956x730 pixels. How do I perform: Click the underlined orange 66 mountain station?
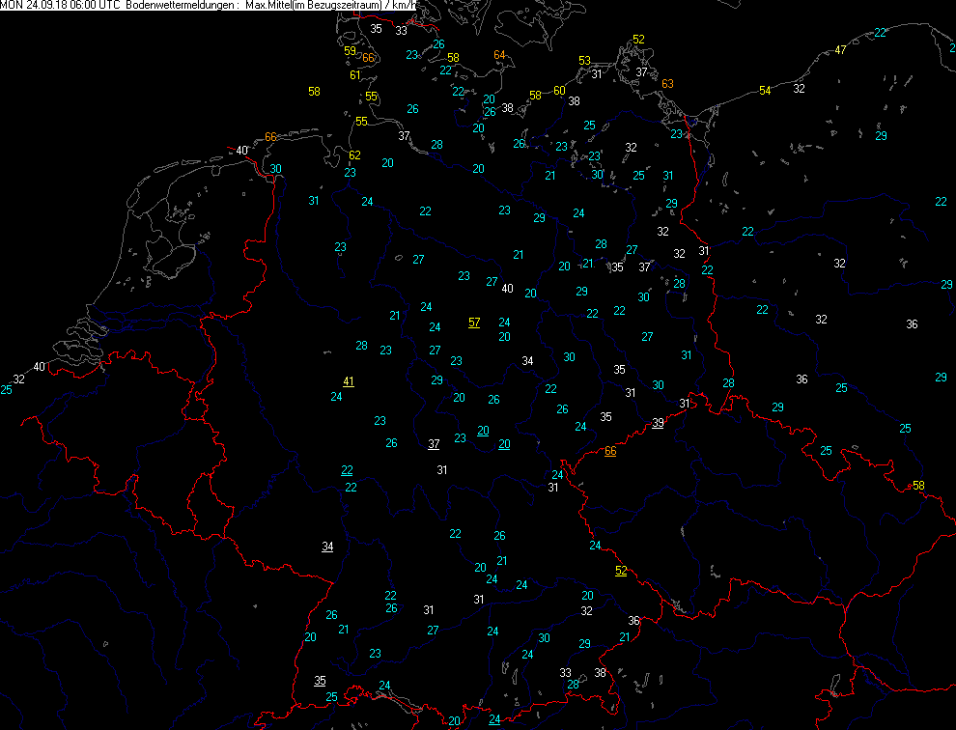(x=610, y=452)
